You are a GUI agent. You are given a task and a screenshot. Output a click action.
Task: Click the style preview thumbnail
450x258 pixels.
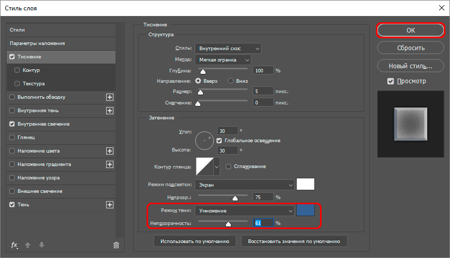[x=411, y=124]
